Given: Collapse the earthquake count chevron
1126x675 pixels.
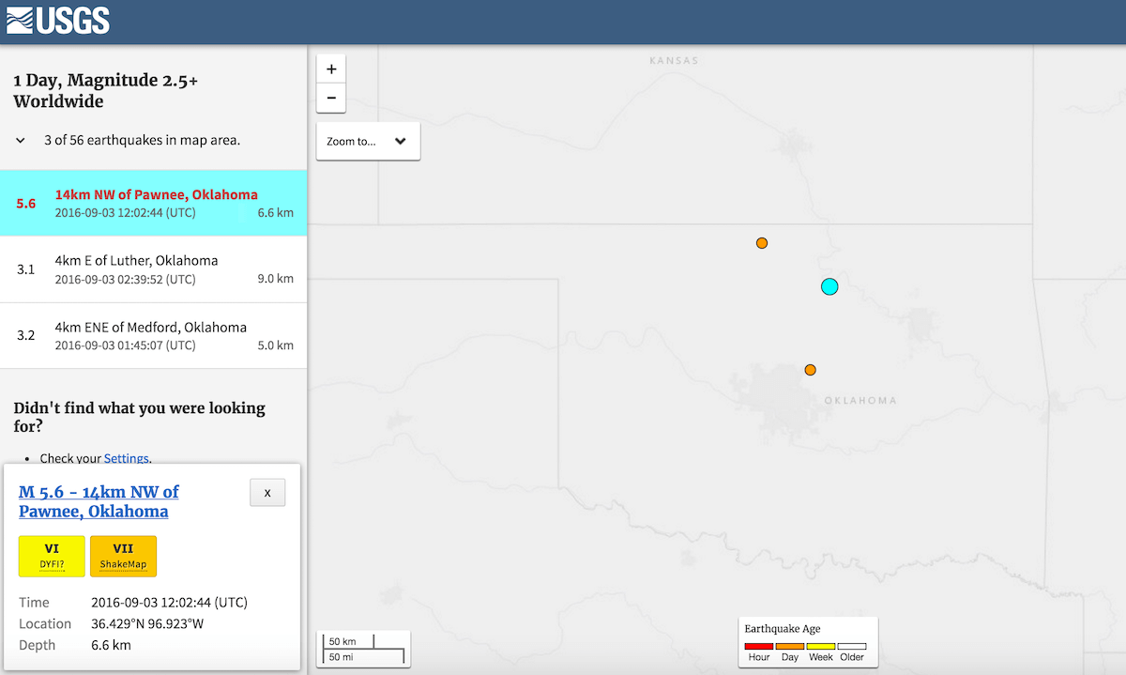Looking at the screenshot, I should point(21,141).
